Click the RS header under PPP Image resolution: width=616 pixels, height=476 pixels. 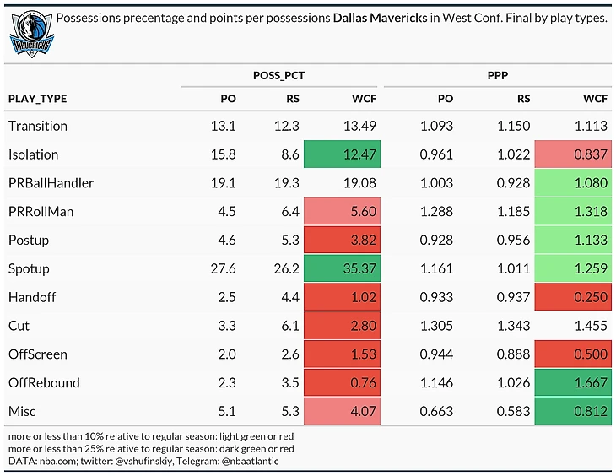coord(523,99)
